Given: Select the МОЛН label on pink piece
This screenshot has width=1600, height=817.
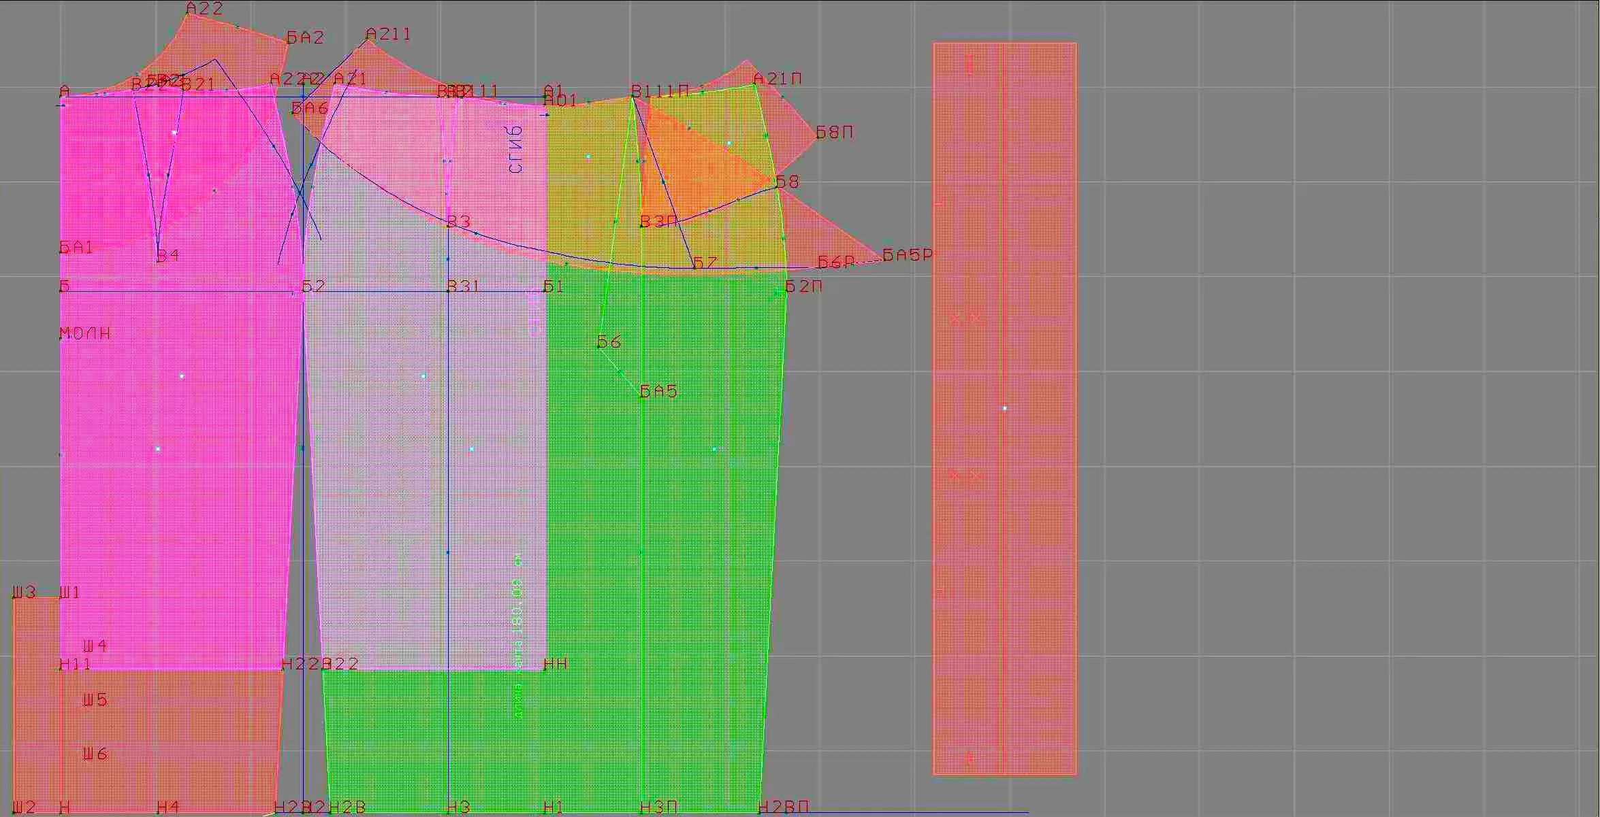Looking at the screenshot, I should pos(85,333).
